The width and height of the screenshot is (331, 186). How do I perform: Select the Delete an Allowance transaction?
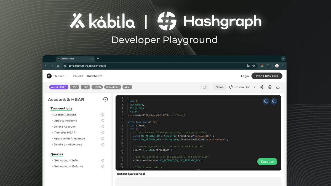click(x=68, y=144)
